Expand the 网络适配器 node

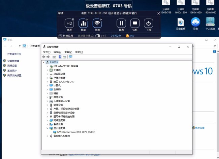point(47,120)
